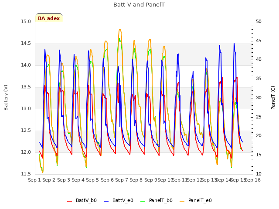Screen dimensions: 279x209
Task: Click the Battery (V) axis label
Action: pos(6,98)
